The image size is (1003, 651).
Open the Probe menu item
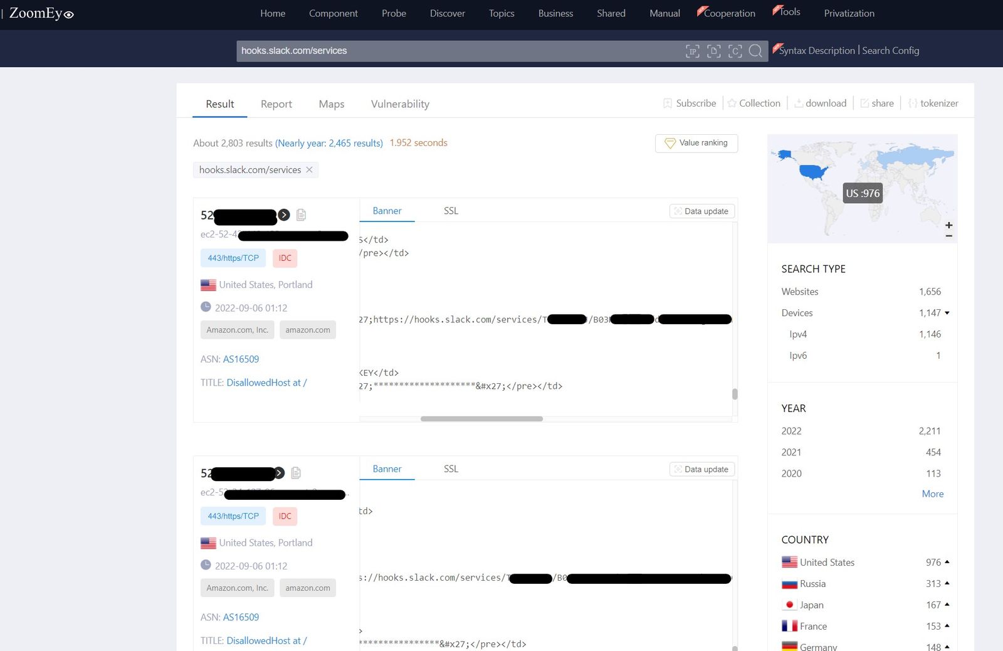pyautogui.click(x=394, y=13)
